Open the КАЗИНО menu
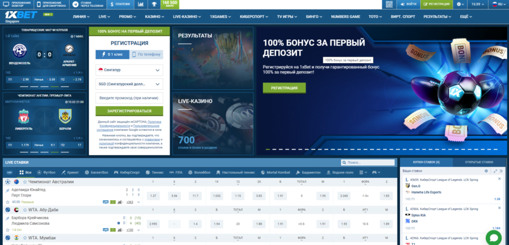509x245 pixels. [154, 16]
